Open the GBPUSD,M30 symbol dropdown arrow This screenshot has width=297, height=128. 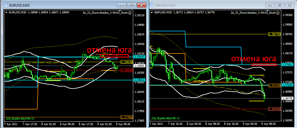pos(152,12)
